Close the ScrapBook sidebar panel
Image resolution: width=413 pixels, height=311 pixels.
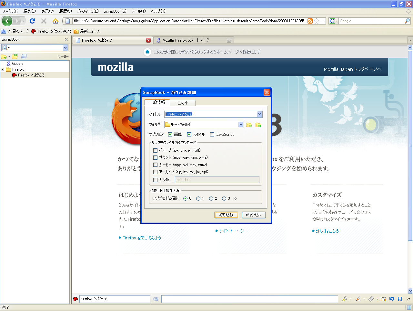pyautogui.click(x=66, y=39)
